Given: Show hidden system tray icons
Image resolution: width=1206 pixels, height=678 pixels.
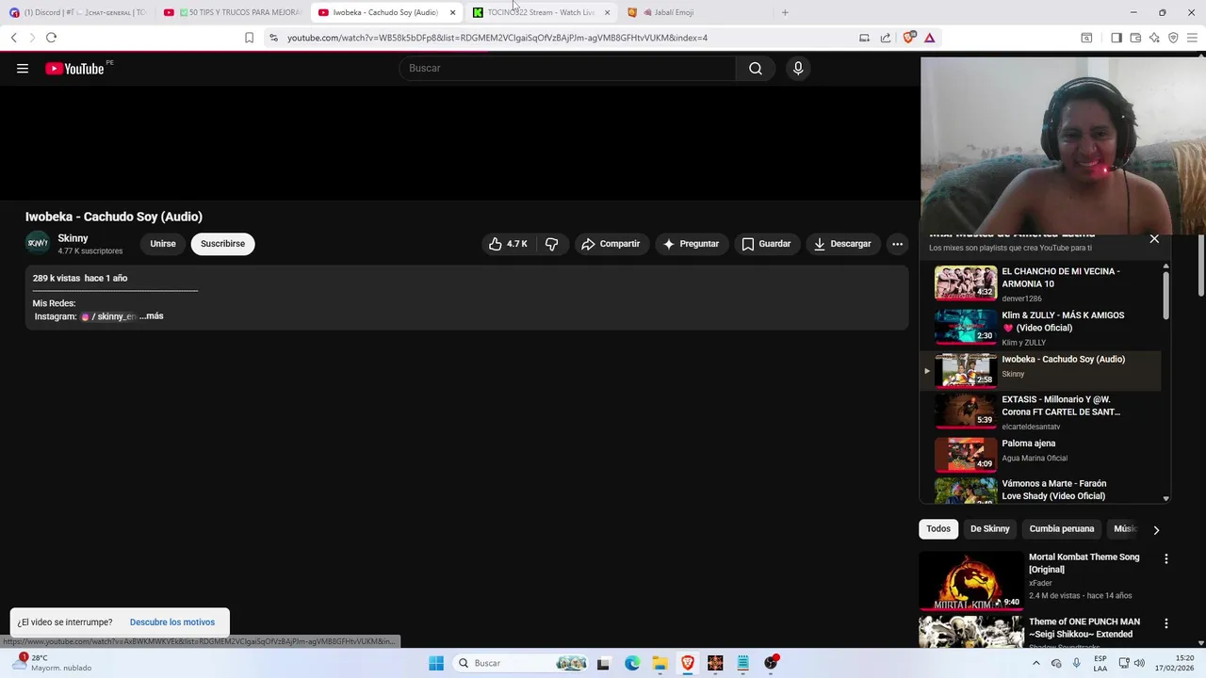Looking at the screenshot, I should [x=1036, y=663].
